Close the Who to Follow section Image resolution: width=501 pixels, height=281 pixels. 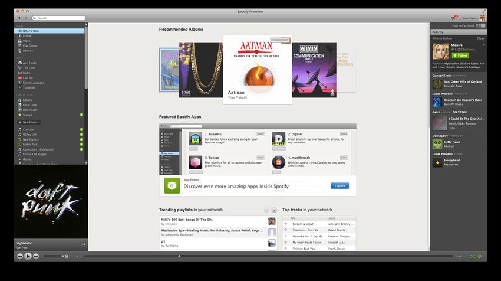tap(480, 38)
